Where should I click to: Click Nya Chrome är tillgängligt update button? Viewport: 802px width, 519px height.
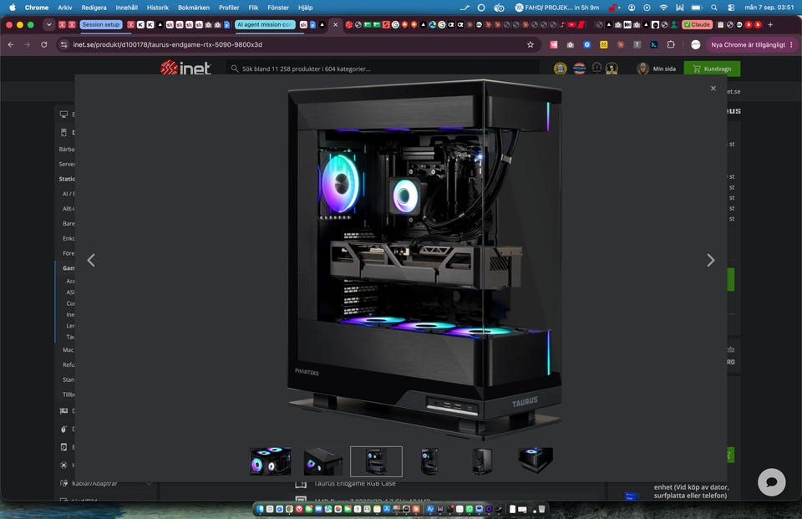[748, 44]
